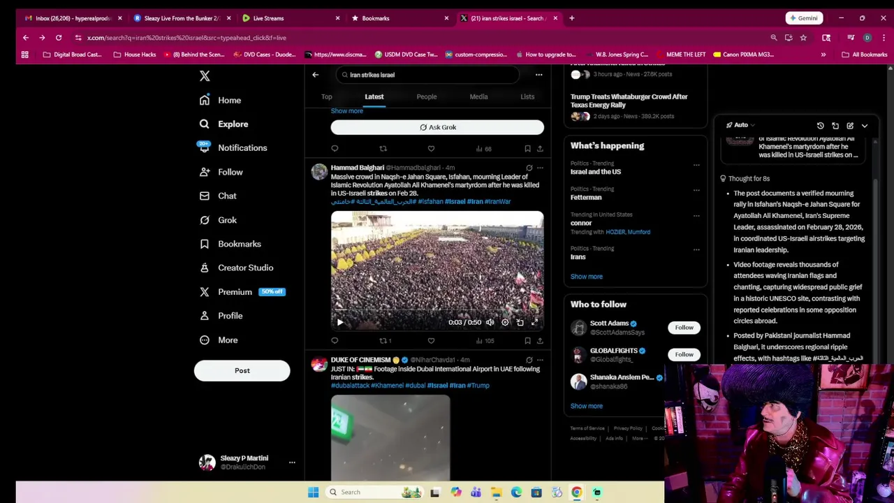894x503 pixels.
Task: Click the 'iran strikes israel' search field
Action: tap(428, 75)
